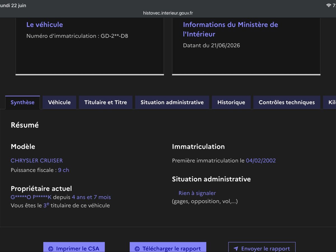Click the printer icon on Télécharger le rapport

(137, 249)
